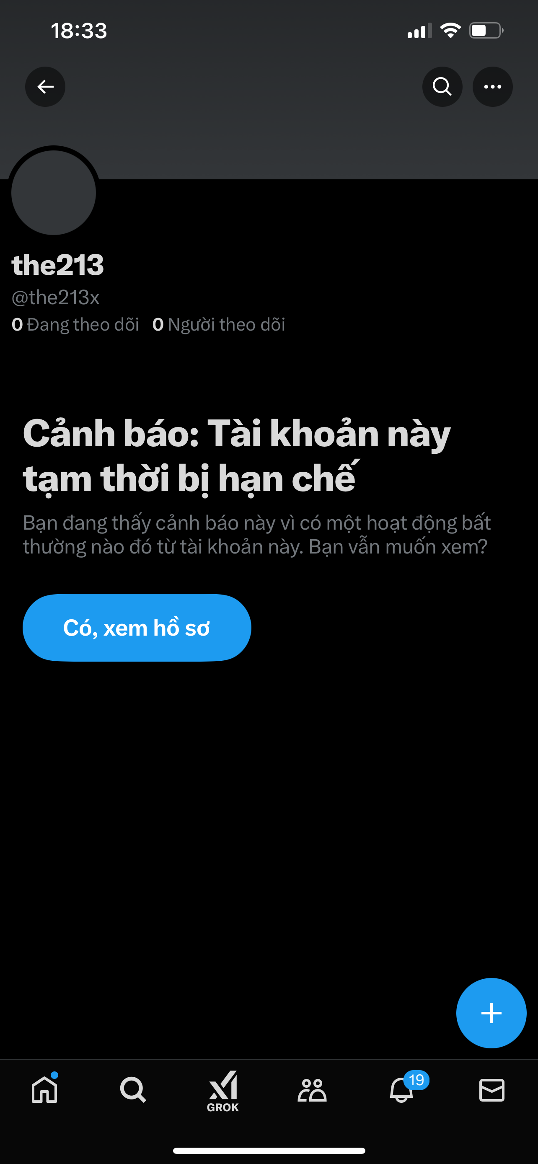Open "Người theo dõi" followers list
538x1164 pixels.
tap(219, 324)
